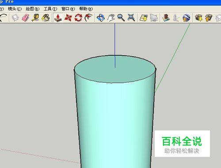The height and width of the screenshot is (168, 221).
Task: Select the Move tool with red arrows
Action: click(x=68, y=18)
